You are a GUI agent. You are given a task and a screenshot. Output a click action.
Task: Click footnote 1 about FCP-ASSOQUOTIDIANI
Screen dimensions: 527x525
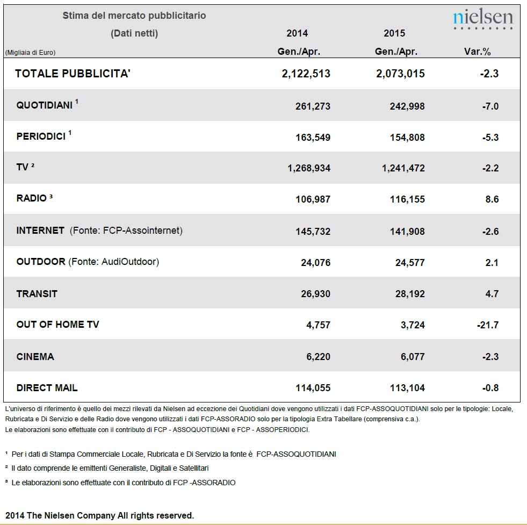[x=171, y=455]
